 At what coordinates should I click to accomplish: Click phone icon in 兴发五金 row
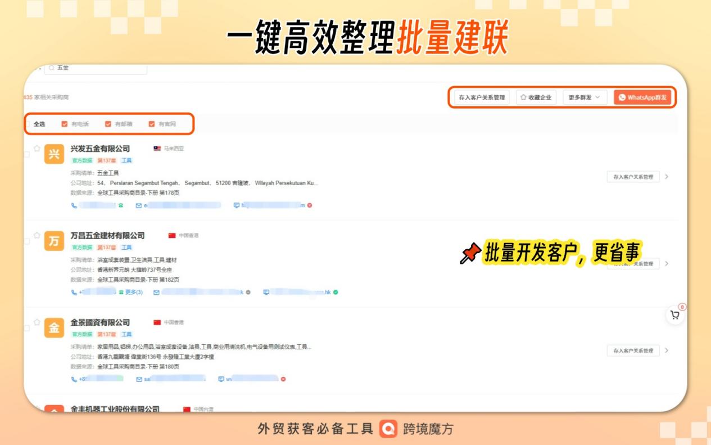(x=74, y=205)
